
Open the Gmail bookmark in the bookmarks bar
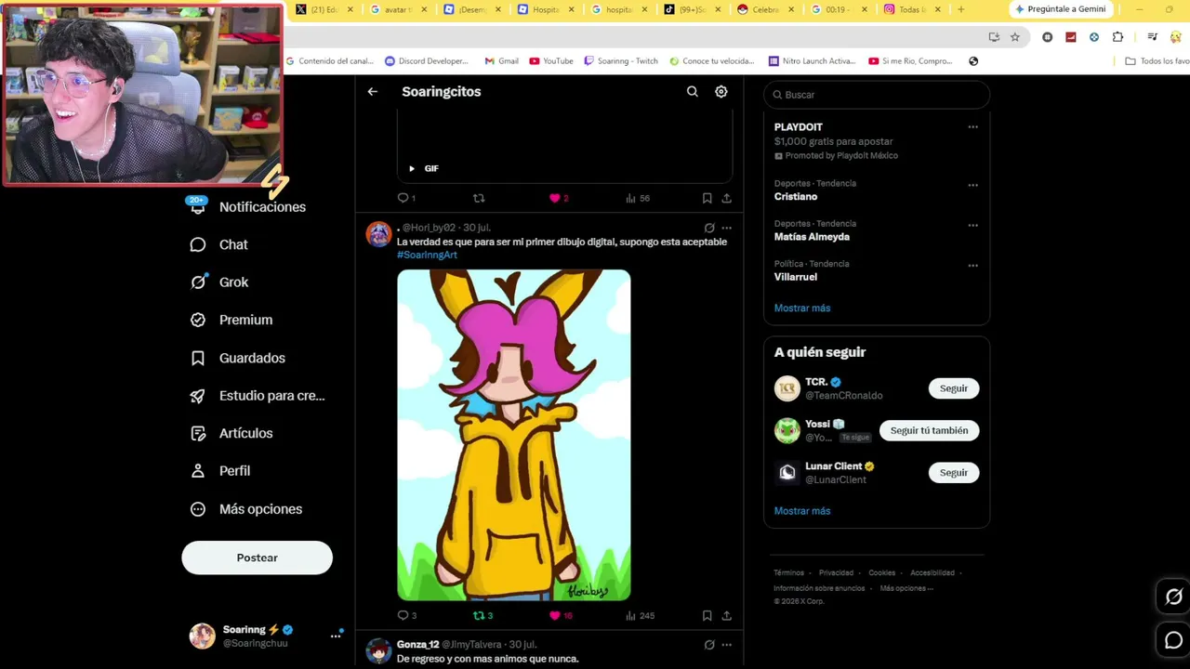coord(501,61)
